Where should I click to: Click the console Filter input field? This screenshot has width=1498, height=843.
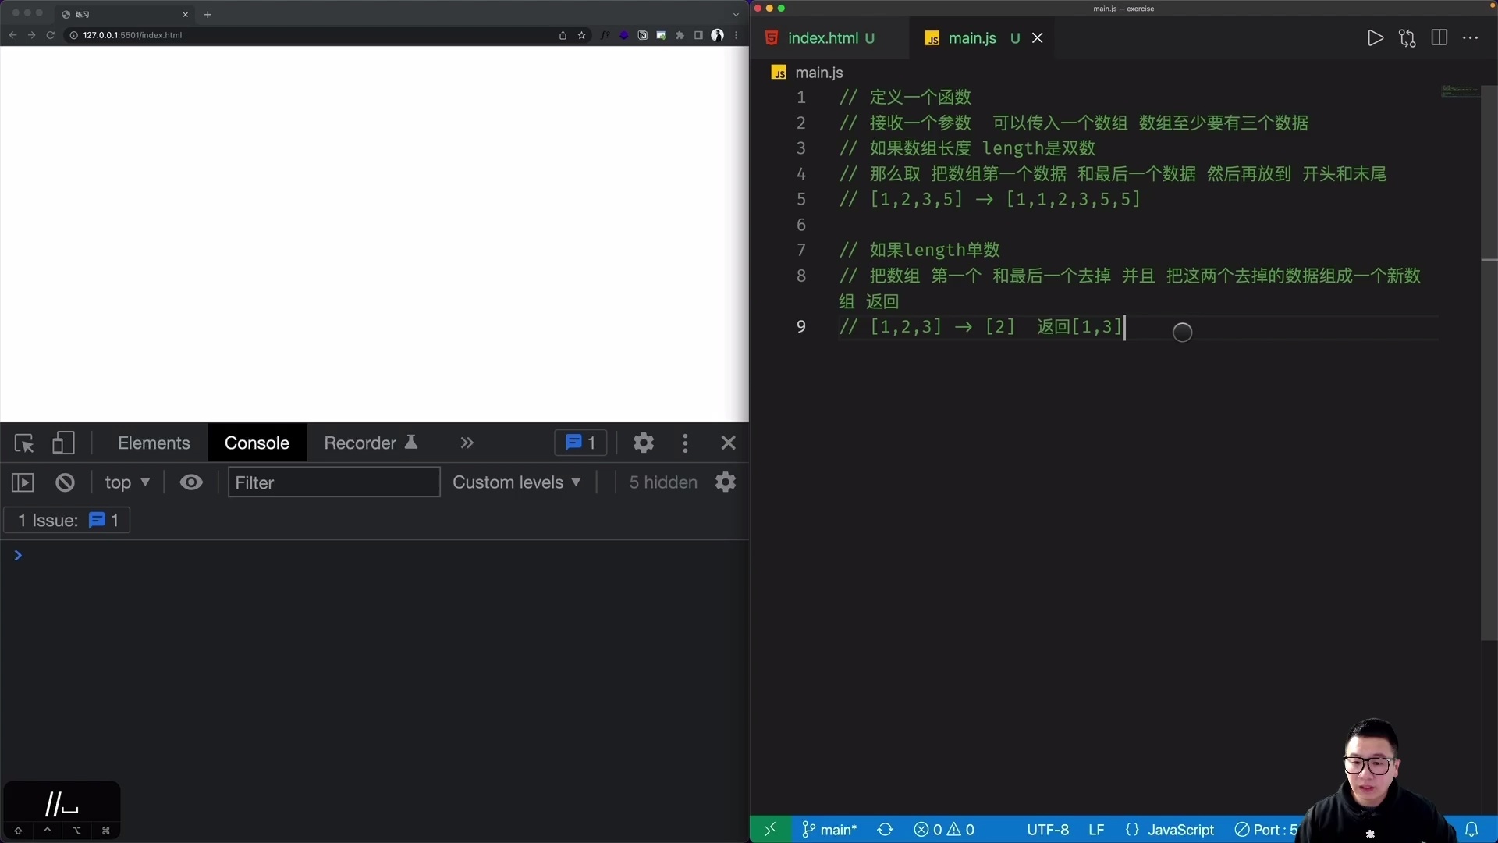(x=333, y=482)
